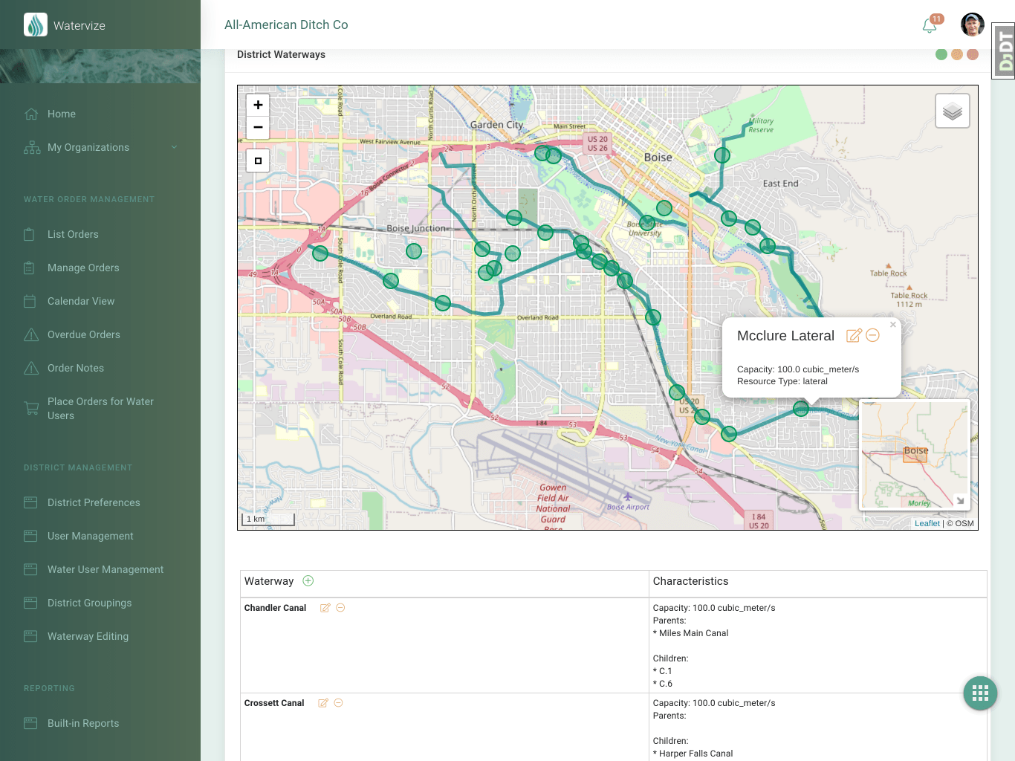The width and height of the screenshot is (1015, 761).
Task: Click the map fullscreen square button
Action: pos(258,161)
